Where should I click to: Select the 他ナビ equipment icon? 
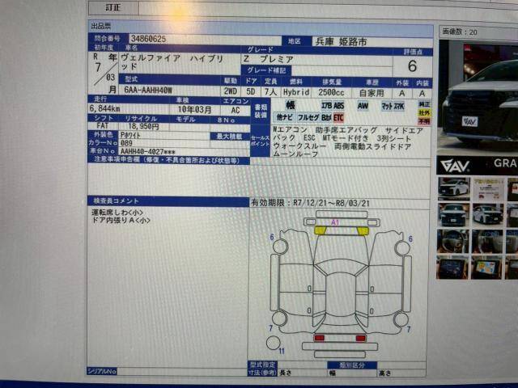tap(284, 117)
